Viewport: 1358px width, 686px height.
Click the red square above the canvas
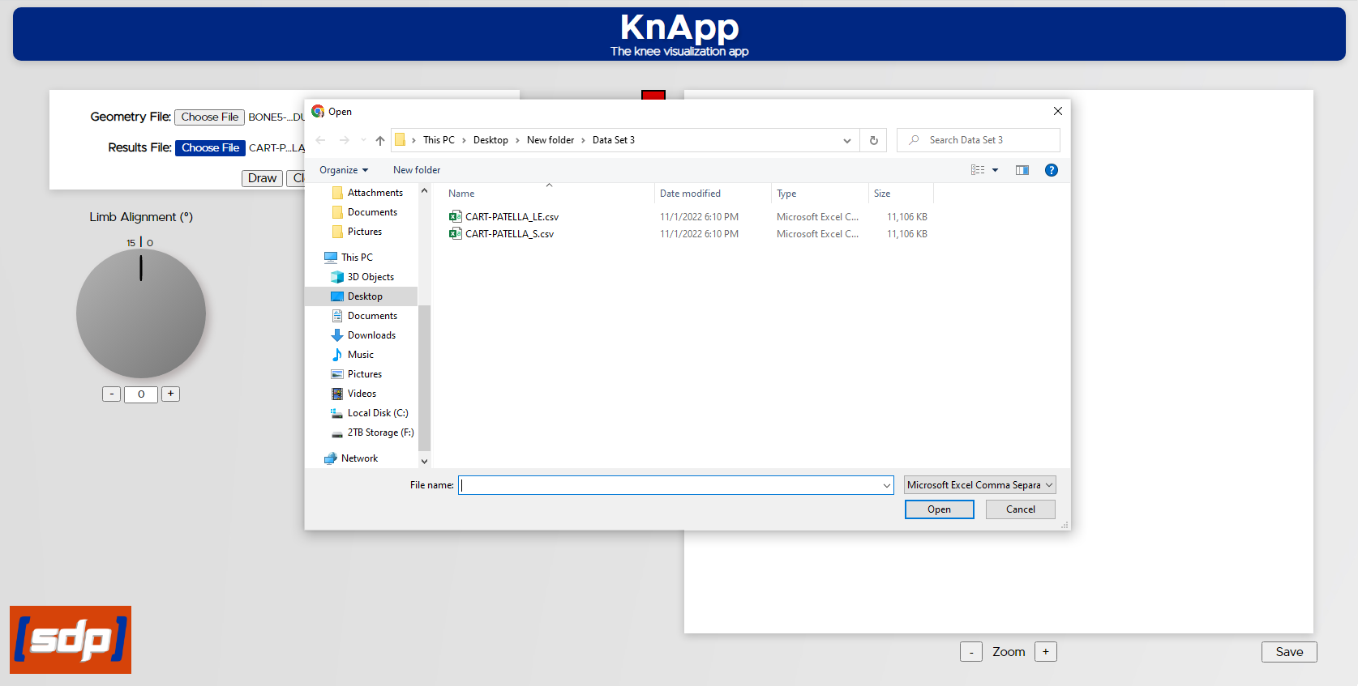tap(653, 95)
